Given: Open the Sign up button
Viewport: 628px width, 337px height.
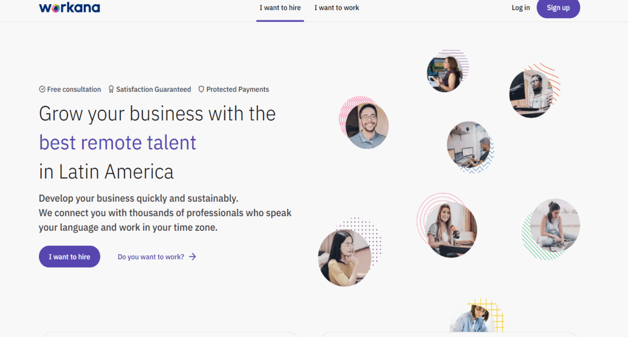Looking at the screenshot, I should coord(558,8).
